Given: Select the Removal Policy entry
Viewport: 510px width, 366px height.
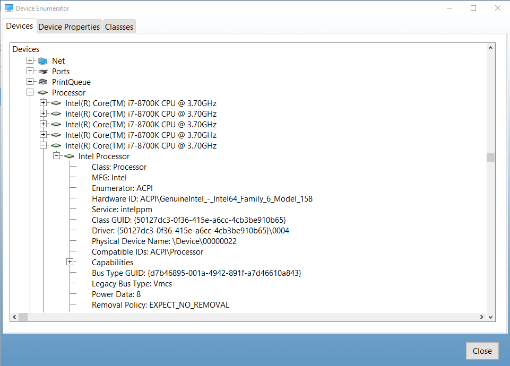Looking at the screenshot, I should click(160, 305).
